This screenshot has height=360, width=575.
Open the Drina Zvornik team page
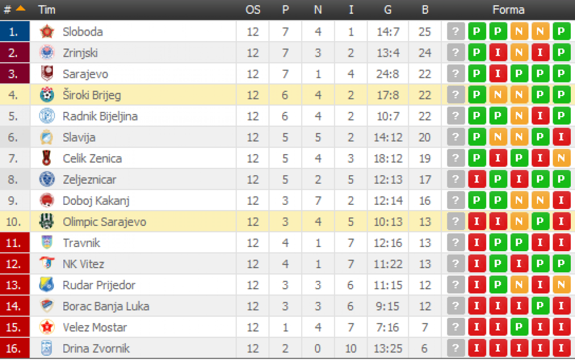click(96, 348)
